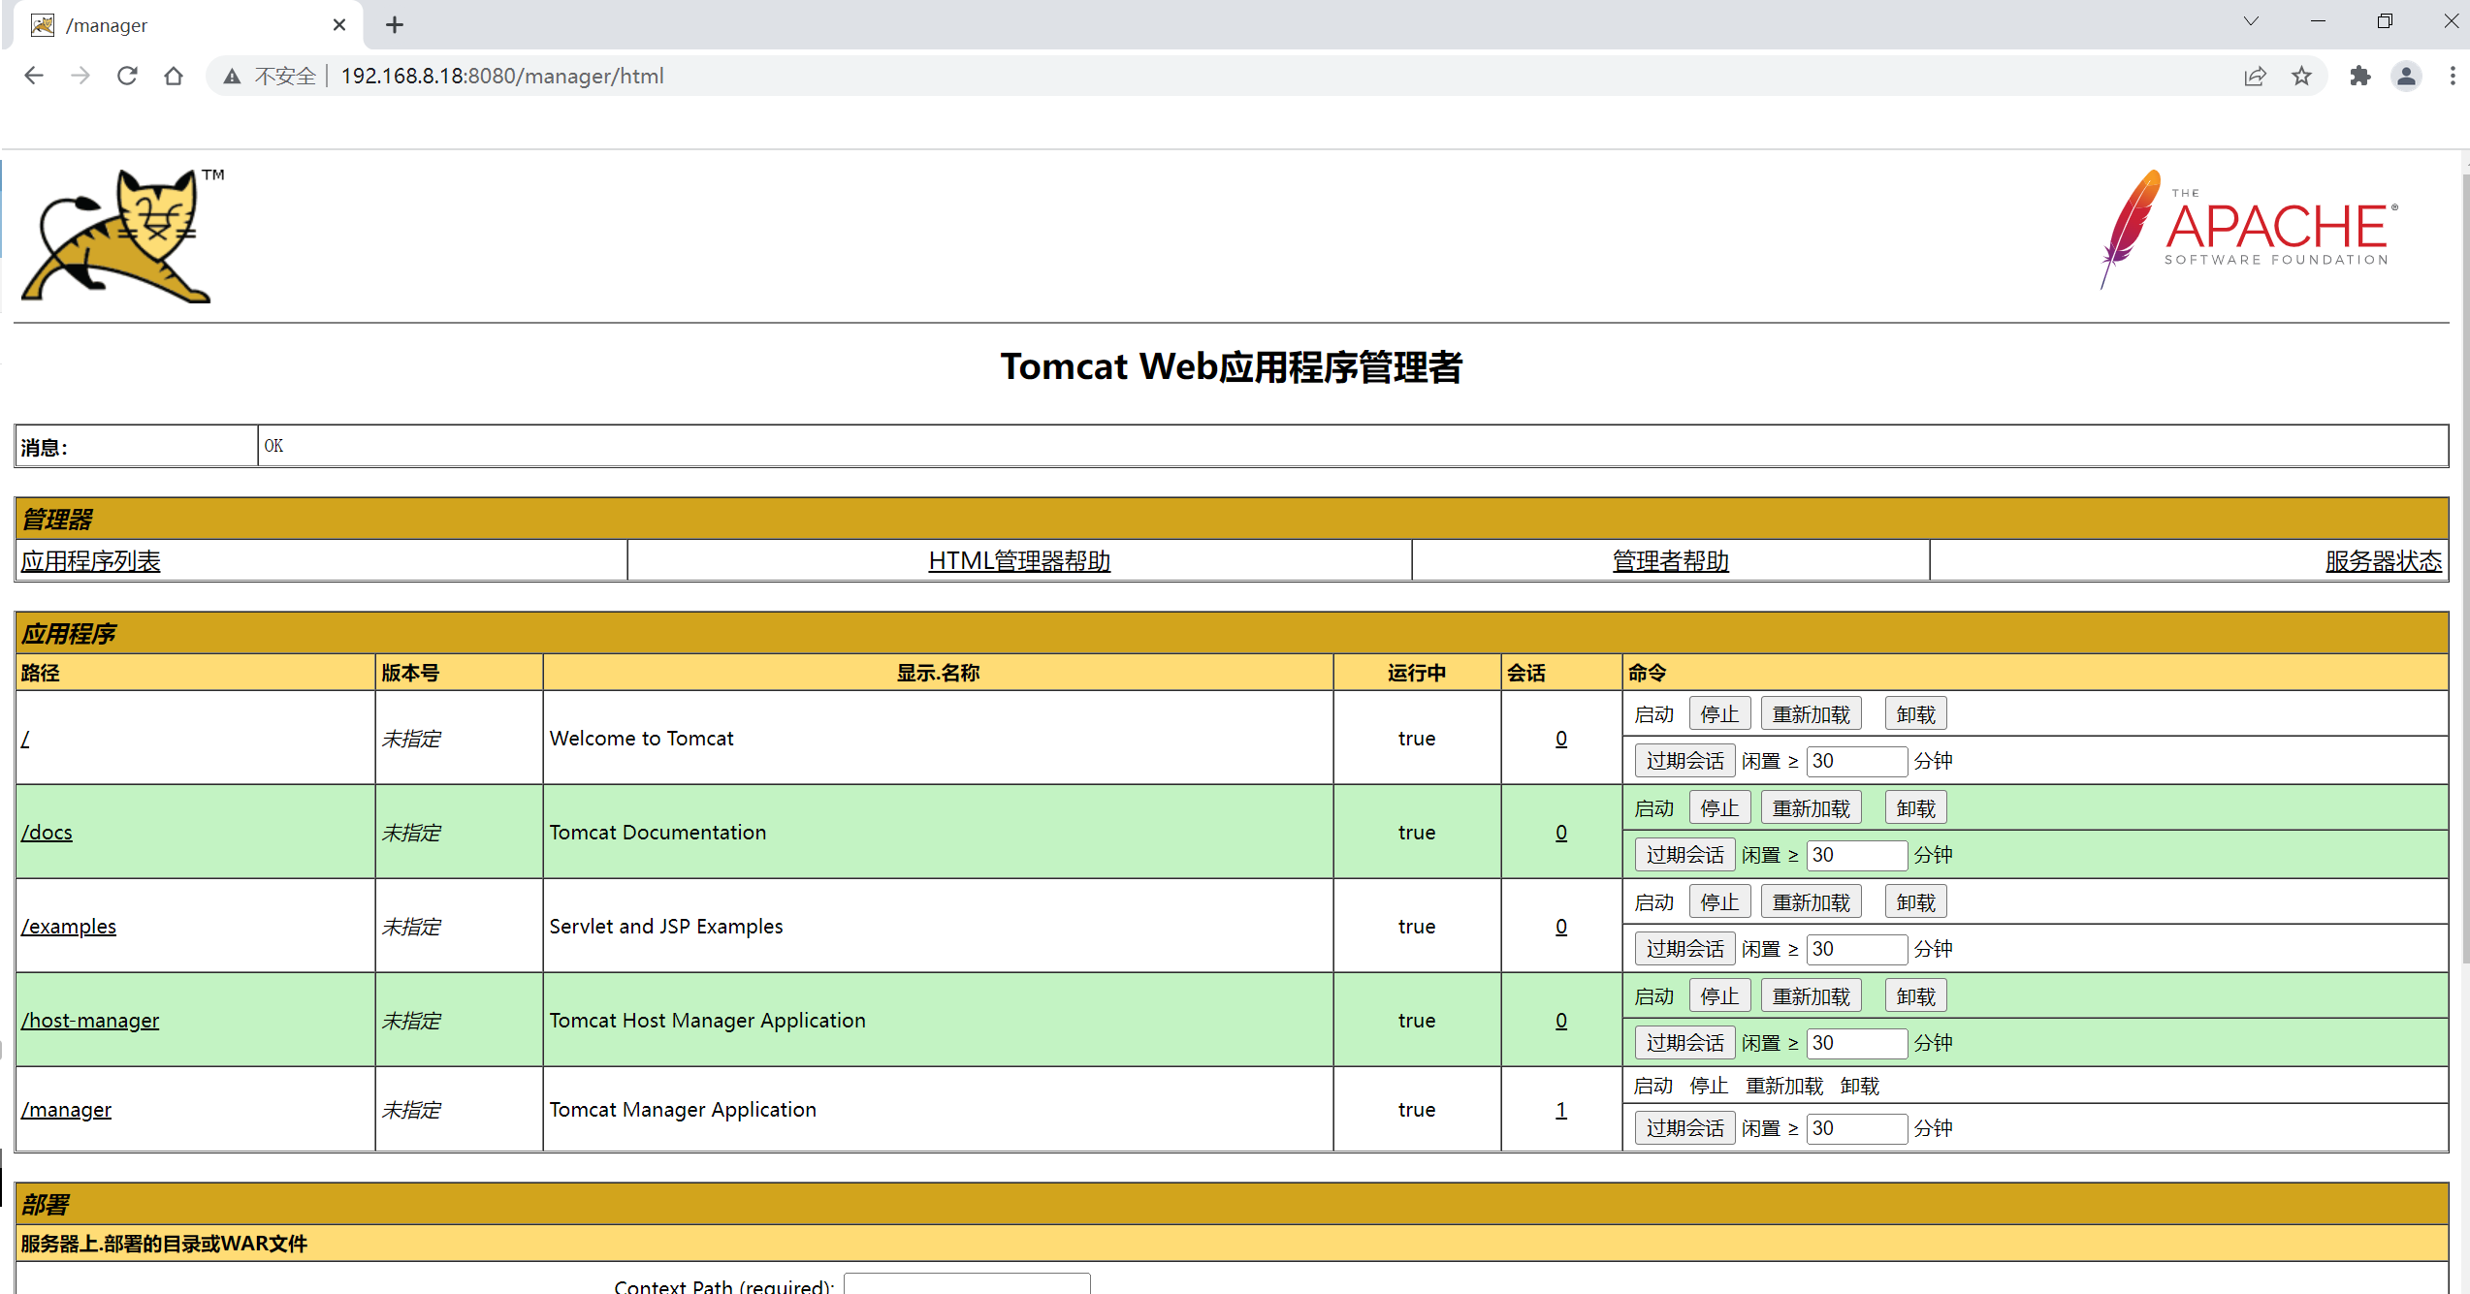Open the /examples path link
This screenshot has height=1294, width=2470.
pyautogui.click(x=69, y=927)
